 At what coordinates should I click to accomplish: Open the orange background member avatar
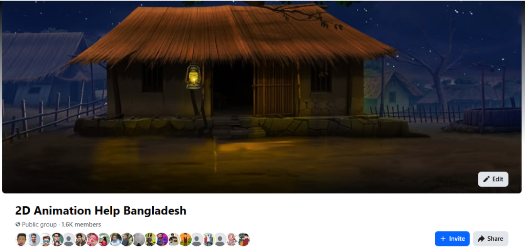click(185, 239)
